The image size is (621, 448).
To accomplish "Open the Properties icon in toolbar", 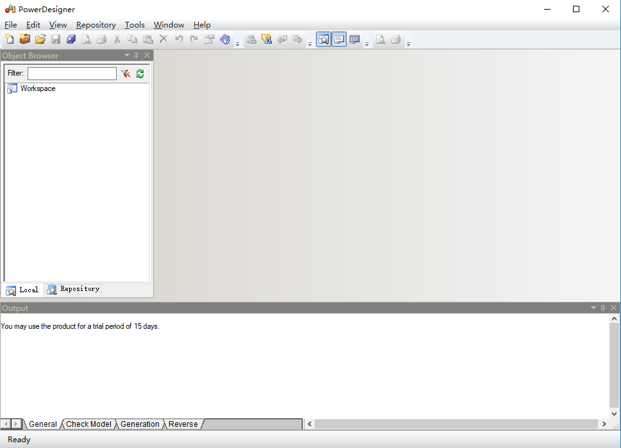I will coord(210,39).
